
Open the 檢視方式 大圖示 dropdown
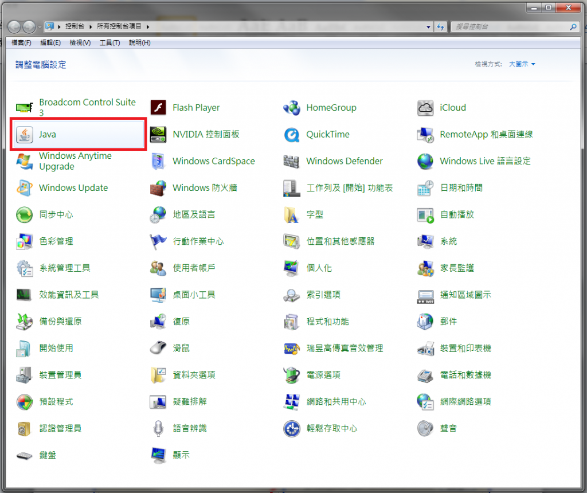click(x=522, y=64)
